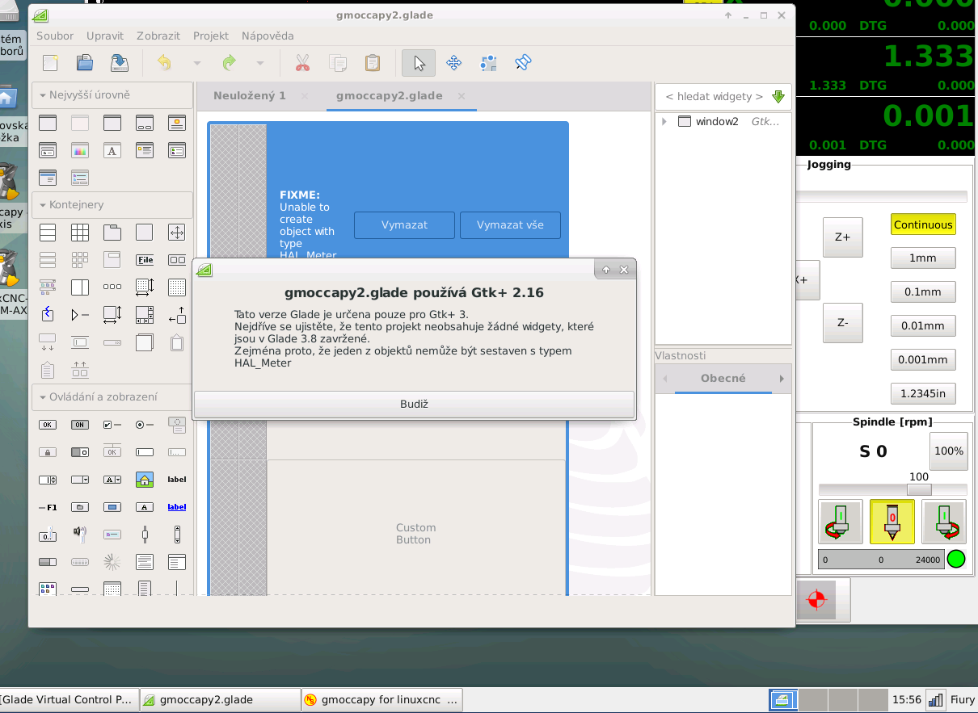Viewport: 978px width, 713px height.
Task: Open the Projekt menu
Action: click(x=210, y=36)
